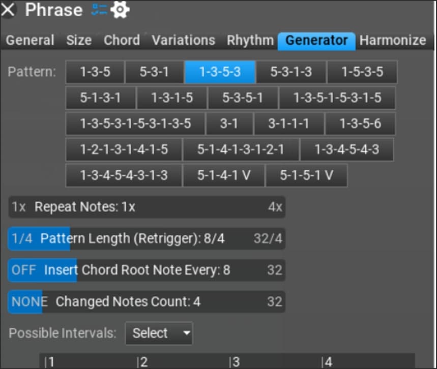Select the Rhythm tab
Viewport: 437px width, 369px height.
coord(249,40)
